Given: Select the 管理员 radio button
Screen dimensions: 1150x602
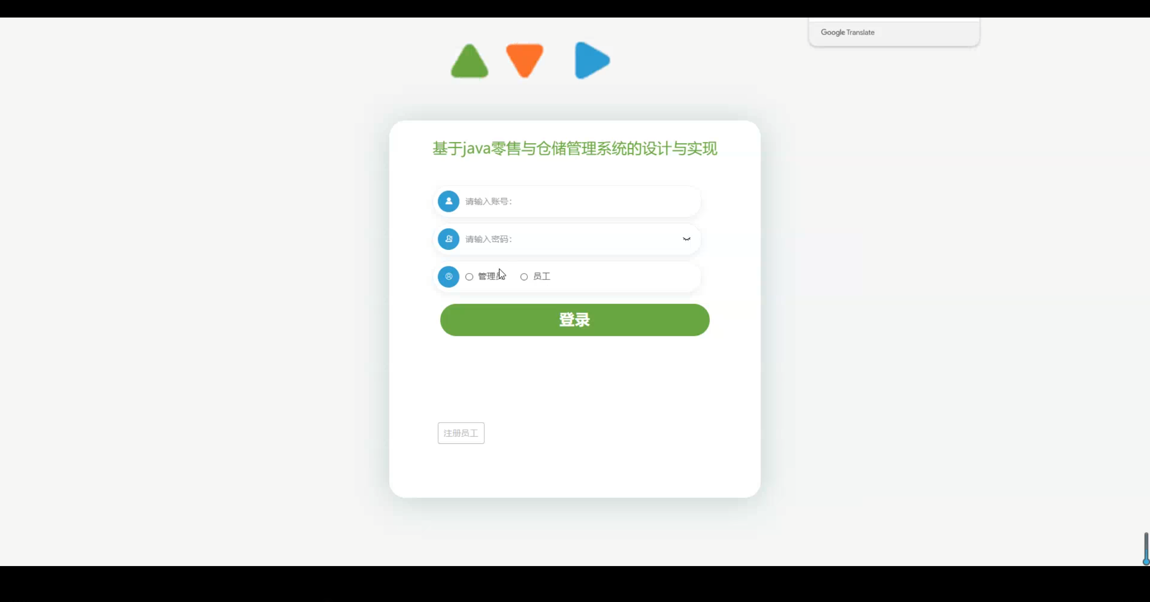Looking at the screenshot, I should coord(469,277).
